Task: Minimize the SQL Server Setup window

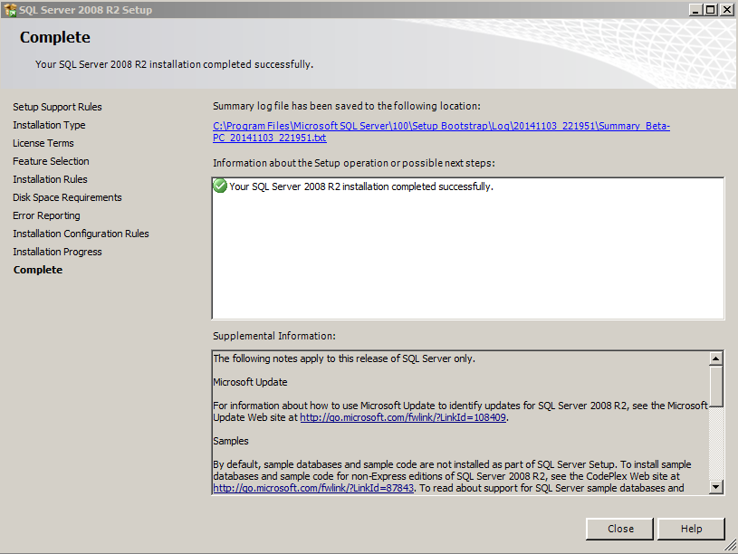Action: pos(696,9)
